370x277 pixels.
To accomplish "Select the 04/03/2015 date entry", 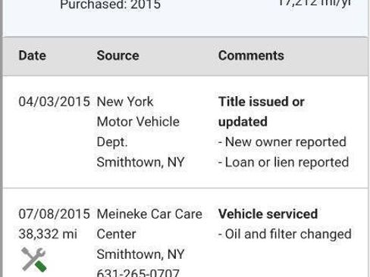I will [x=54, y=101].
